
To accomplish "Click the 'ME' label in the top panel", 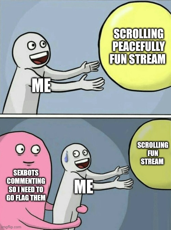I will (x=41, y=86).
